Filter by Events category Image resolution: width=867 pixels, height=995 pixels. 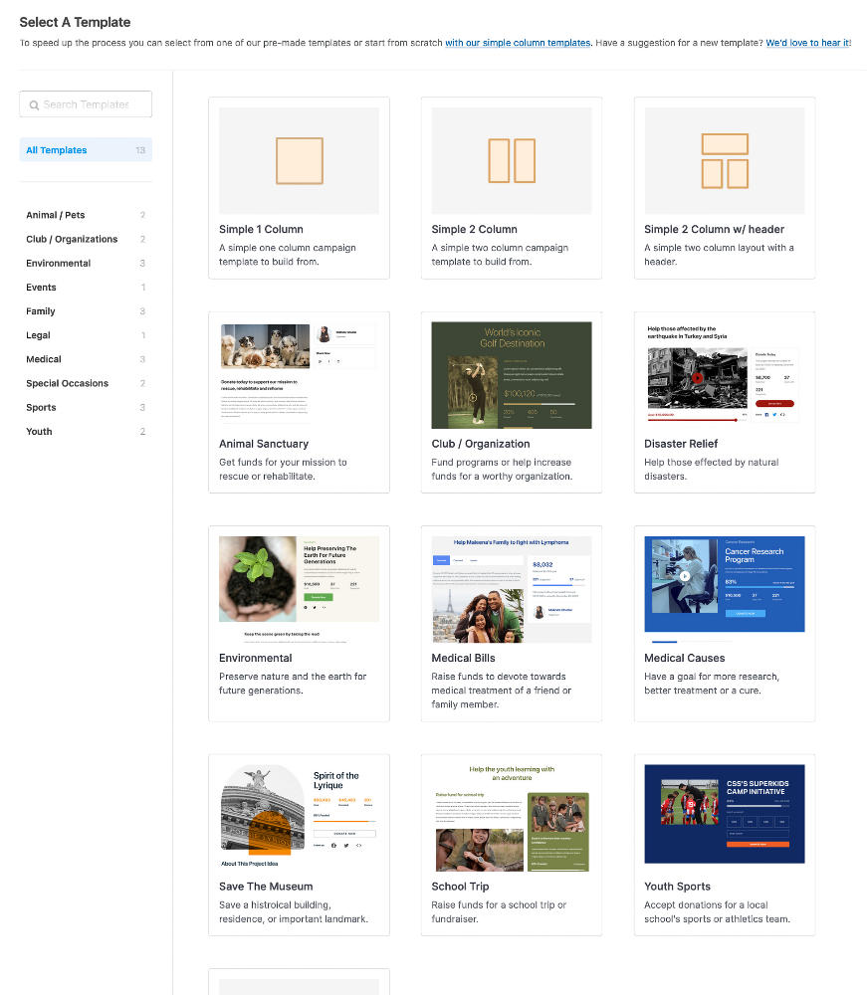click(x=86, y=288)
